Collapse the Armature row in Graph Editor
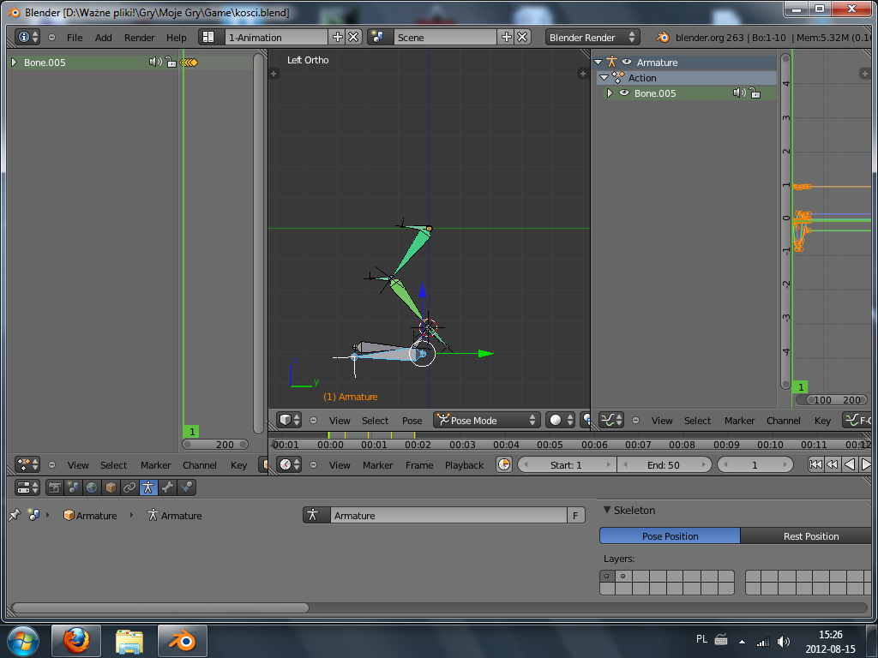The image size is (878, 658). point(598,62)
